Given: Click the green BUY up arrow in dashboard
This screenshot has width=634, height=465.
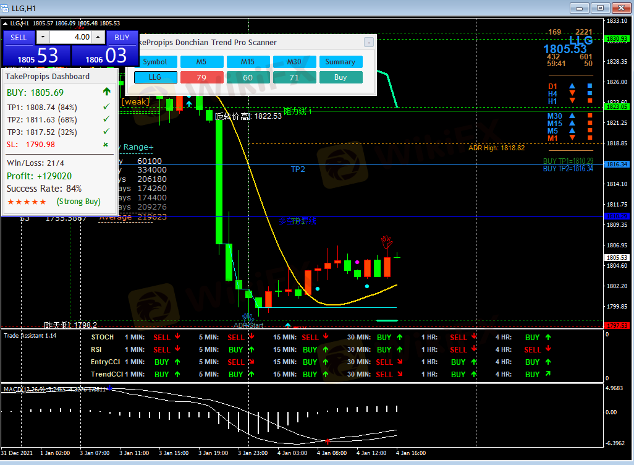Looking at the screenshot, I should point(107,92).
